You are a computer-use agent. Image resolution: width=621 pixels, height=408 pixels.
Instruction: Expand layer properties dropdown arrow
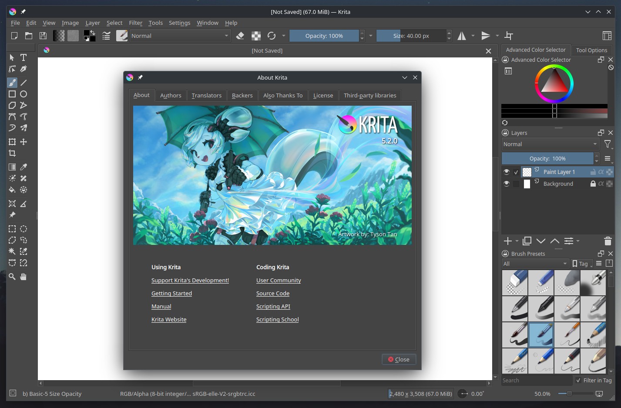(x=578, y=241)
